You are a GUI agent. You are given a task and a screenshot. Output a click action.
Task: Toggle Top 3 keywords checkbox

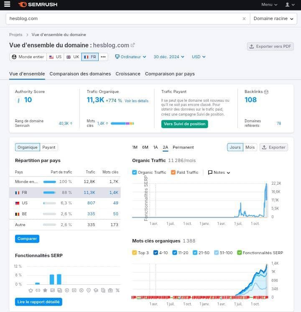coord(134,253)
